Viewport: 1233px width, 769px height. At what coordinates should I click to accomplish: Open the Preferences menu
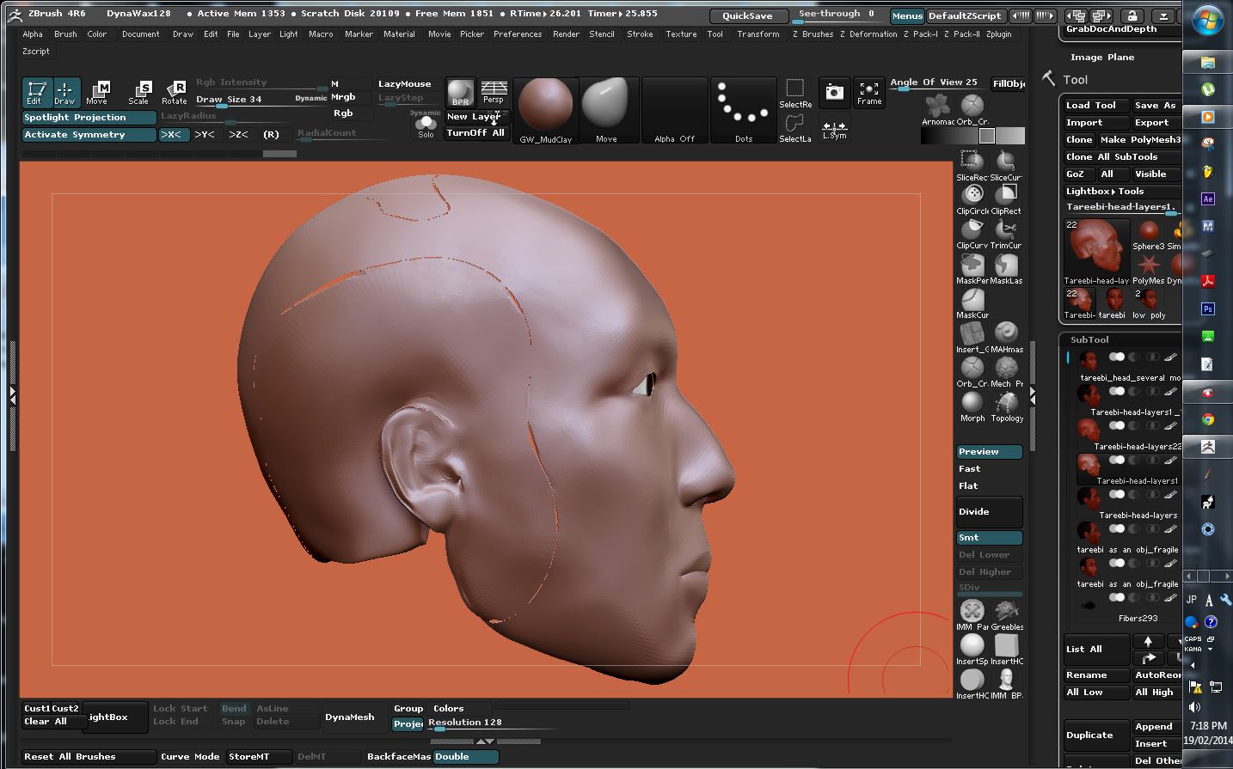(x=518, y=34)
